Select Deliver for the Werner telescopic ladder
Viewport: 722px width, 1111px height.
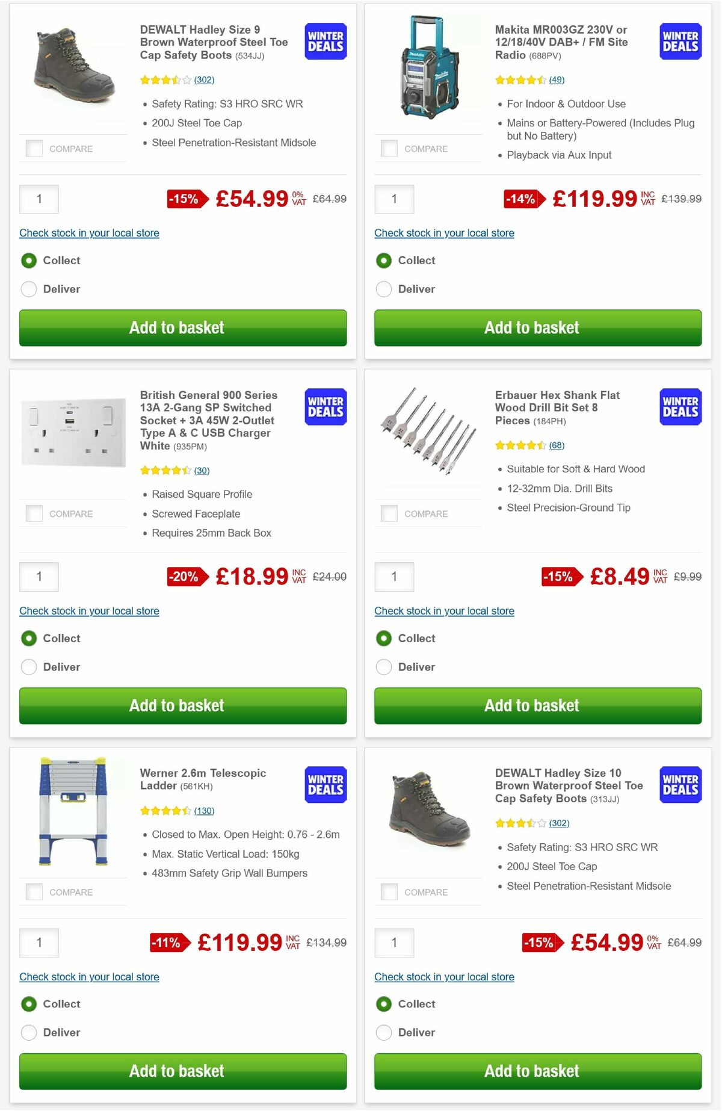pos(28,1032)
